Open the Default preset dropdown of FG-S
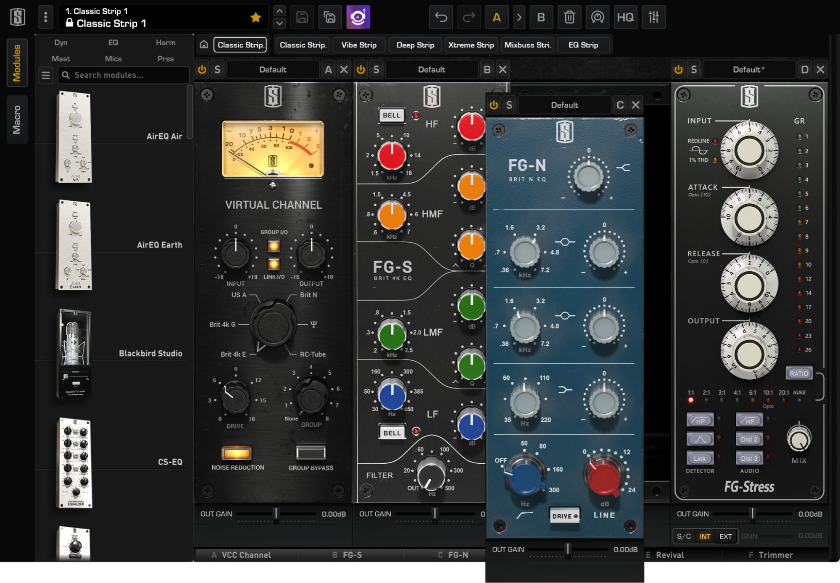Viewport: 840px width, 583px height. coord(432,69)
